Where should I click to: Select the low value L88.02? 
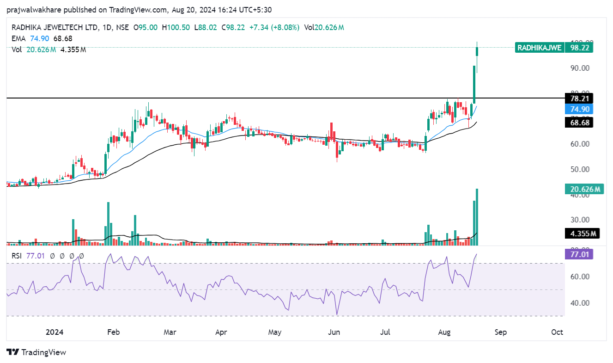pos(206,28)
